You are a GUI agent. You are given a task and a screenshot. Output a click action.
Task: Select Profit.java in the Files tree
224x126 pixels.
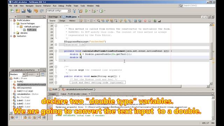[x=31, y=30]
